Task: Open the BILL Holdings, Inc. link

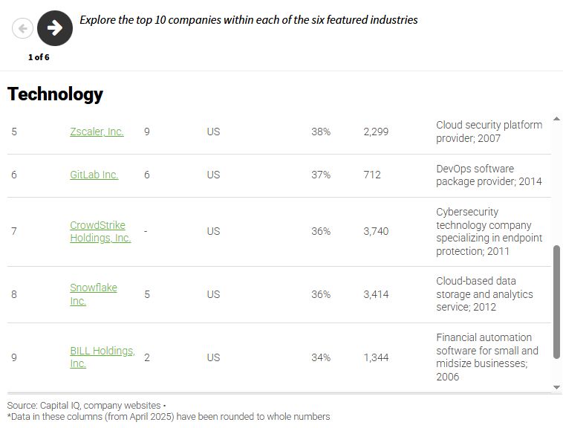Action: point(102,357)
